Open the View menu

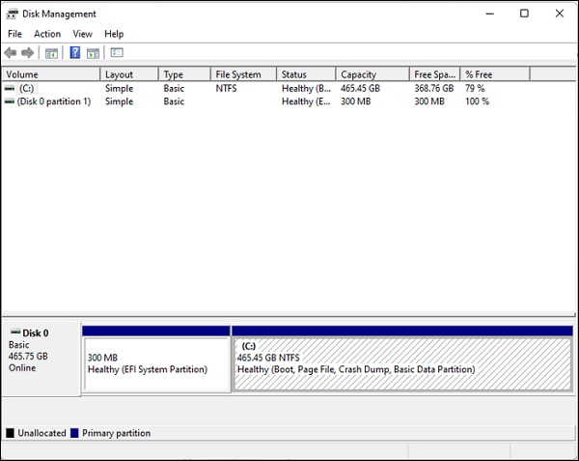[x=82, y=34]
